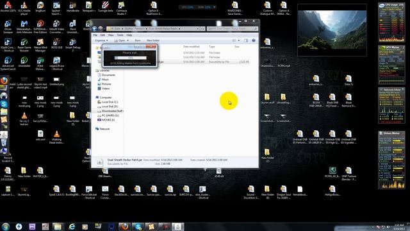This screenshot has width=410, height=231.
Task: Launch the Handbrake desktop shortcut
Action: 72,7
